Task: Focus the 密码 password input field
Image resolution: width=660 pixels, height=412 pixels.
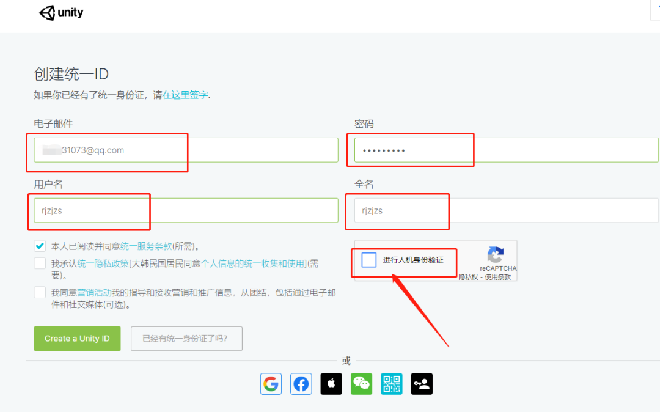Action: point(507,150)
